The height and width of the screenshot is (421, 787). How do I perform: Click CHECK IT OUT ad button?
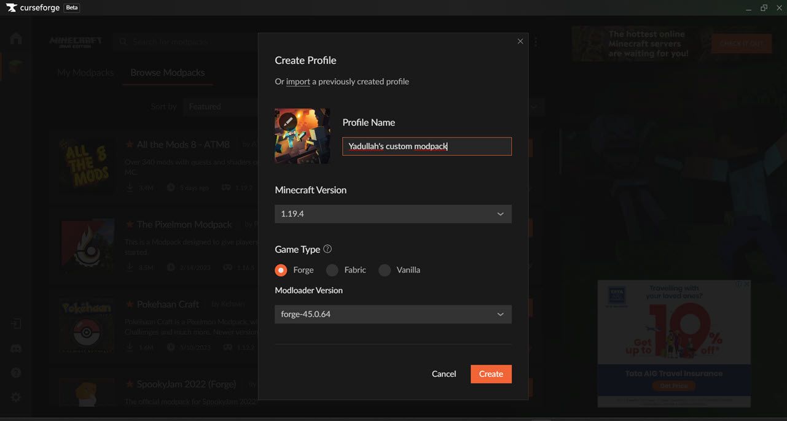coord(742,44)
